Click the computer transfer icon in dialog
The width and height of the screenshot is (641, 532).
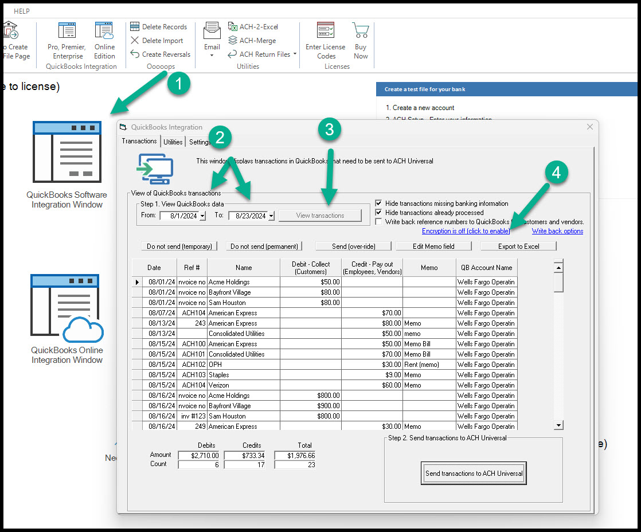pos(155,169)
